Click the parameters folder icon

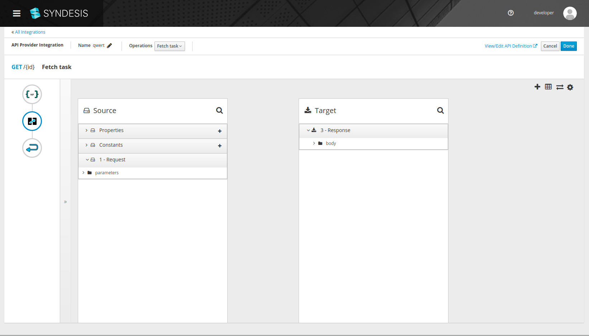coord(90,172)
